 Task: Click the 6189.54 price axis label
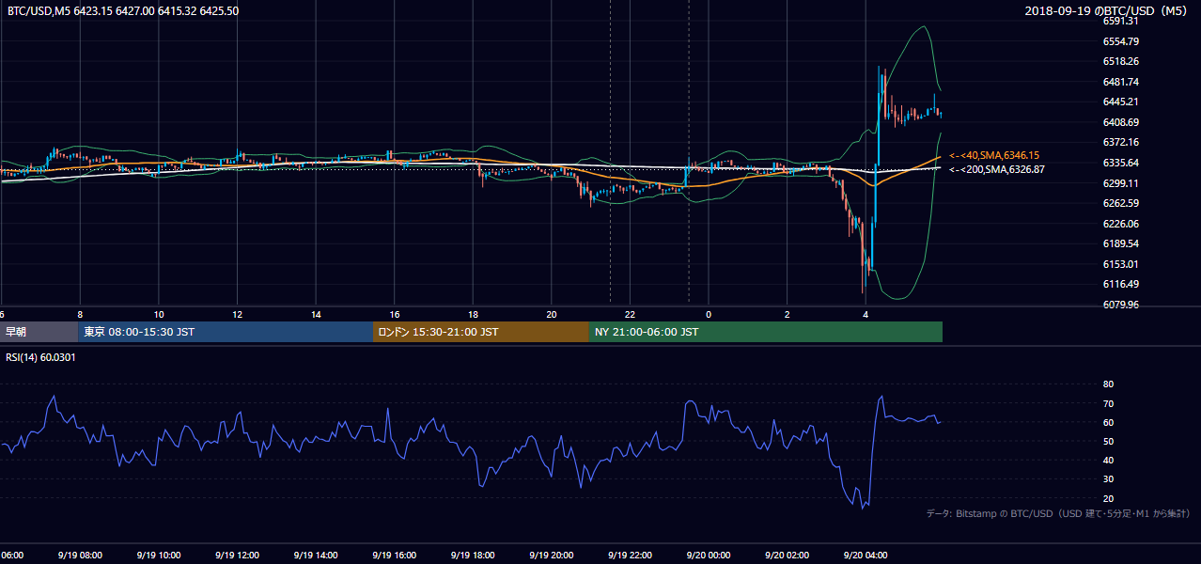coord(1121,243)
